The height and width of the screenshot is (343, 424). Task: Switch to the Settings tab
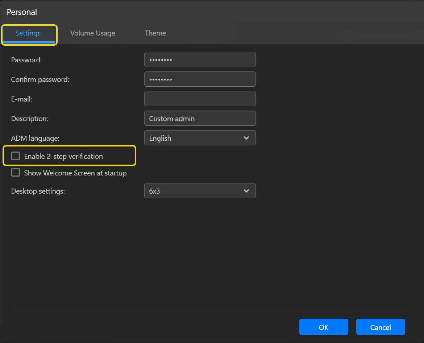[x=28, y=33]
